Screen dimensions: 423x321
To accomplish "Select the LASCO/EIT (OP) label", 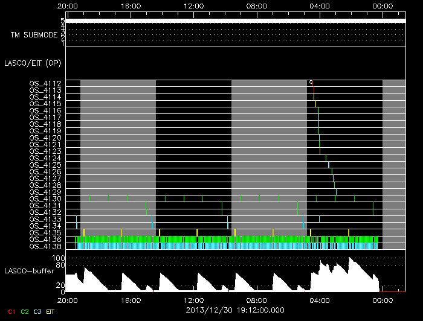I will 34,63.
